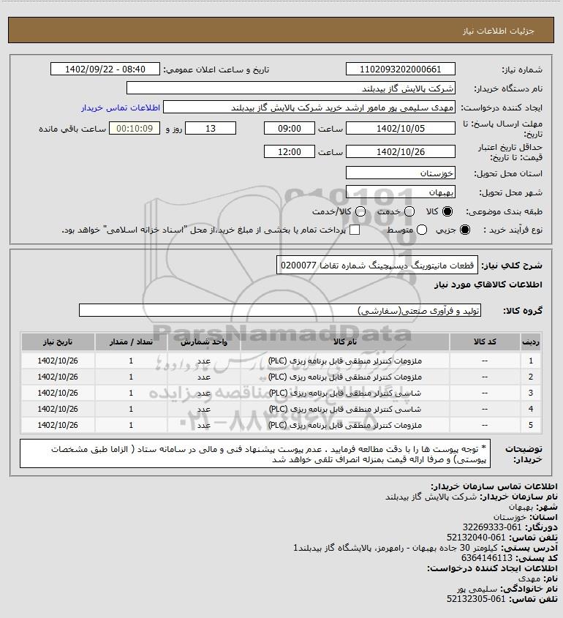The width and height of the screenshot is (563, 618).
Task: Click the item name in row 5
Action: [344, 425]
